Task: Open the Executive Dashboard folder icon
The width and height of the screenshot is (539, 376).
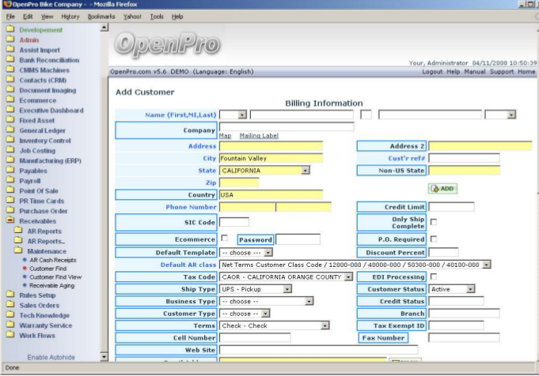Action: 10,111
